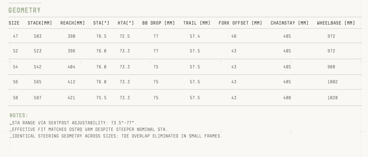The image size is (368, 157).
Task: Select the reach value 404
Action: click(x=71, y=67)
